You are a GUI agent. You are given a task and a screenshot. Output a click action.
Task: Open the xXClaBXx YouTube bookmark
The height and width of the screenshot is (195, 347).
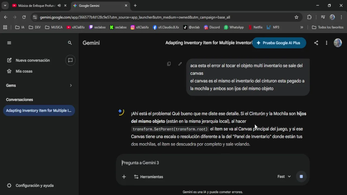coord(76,27)
